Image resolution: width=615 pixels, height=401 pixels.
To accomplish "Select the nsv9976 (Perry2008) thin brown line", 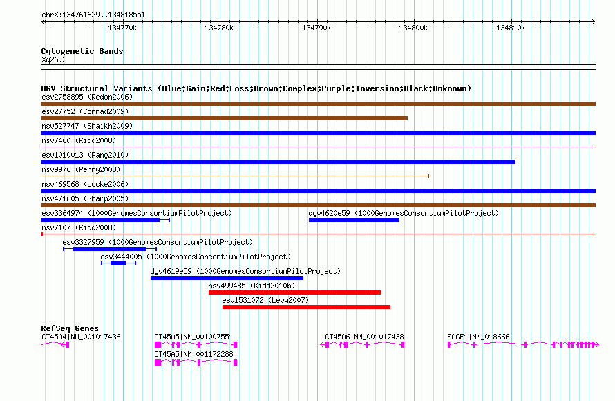I will (235, 176).
